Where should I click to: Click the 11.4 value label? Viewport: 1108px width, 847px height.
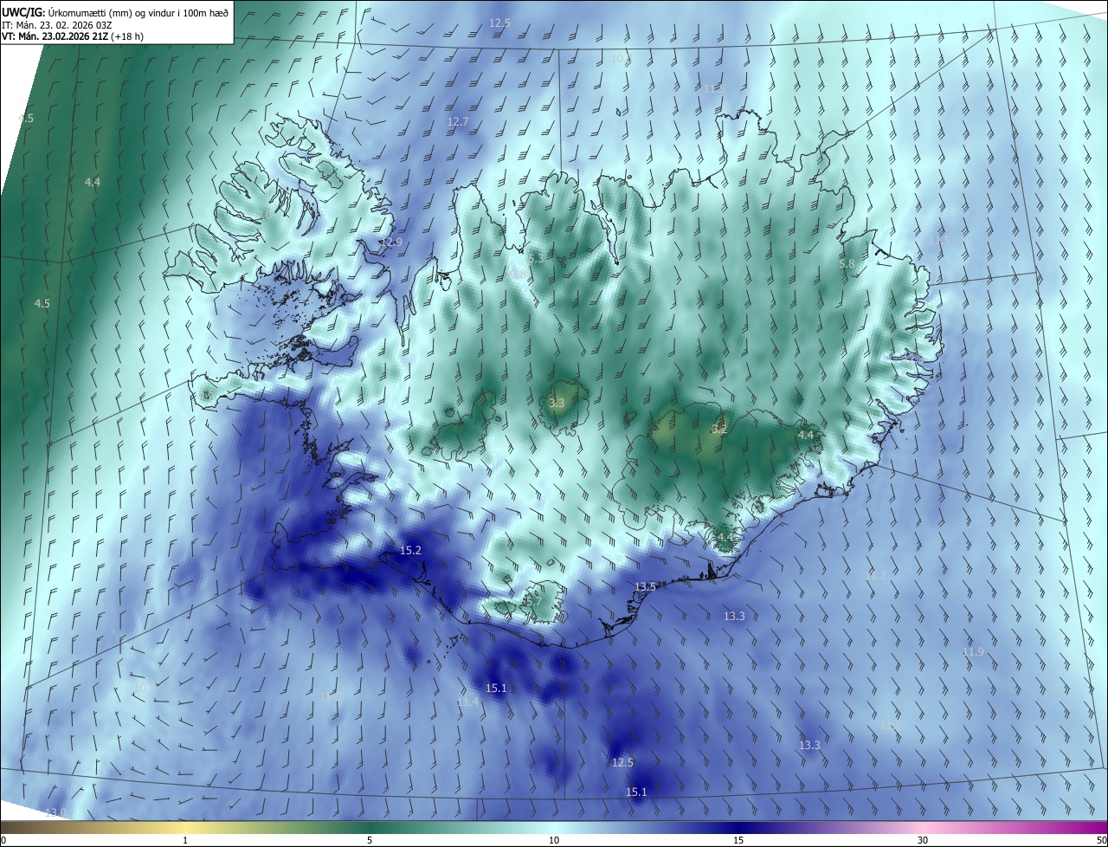click(x=468, y=702)
